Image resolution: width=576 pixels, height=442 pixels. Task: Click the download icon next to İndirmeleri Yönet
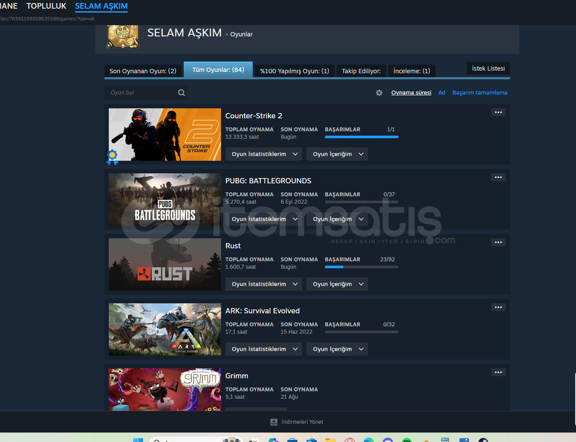[274, 422]
